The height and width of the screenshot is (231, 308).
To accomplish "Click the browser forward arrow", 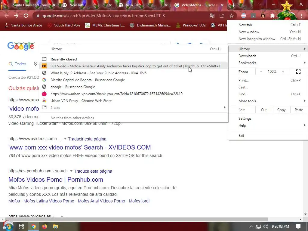I will click(16, 16).
